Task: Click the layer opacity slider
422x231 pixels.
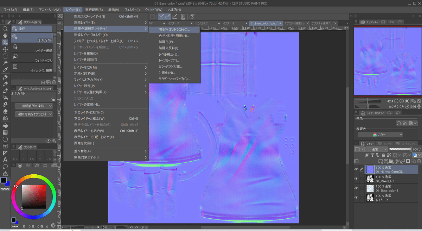Action: coord(400,149)
